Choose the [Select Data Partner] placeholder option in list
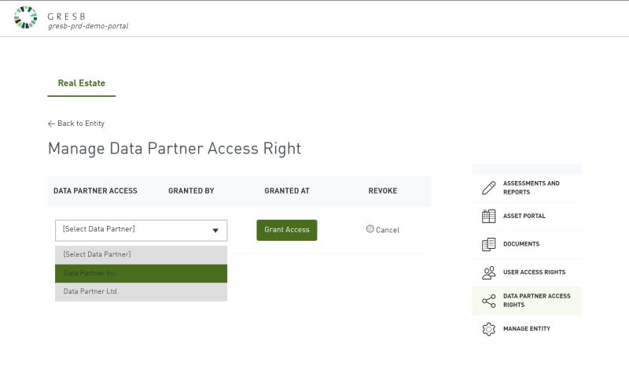The image size is (629, 370). [142, 255]
